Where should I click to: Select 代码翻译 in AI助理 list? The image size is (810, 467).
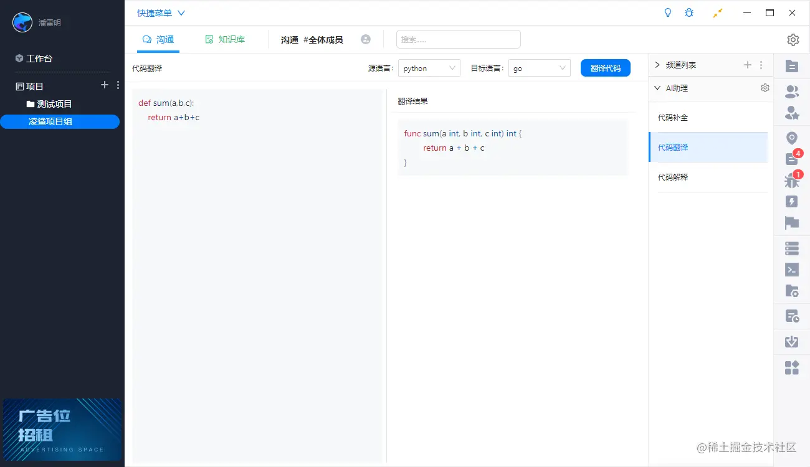[x=708, y=147]
